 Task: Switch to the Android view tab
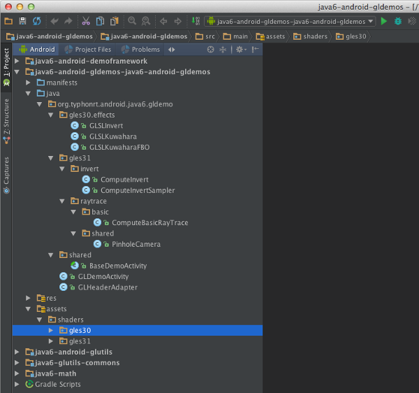click(37, 50)
